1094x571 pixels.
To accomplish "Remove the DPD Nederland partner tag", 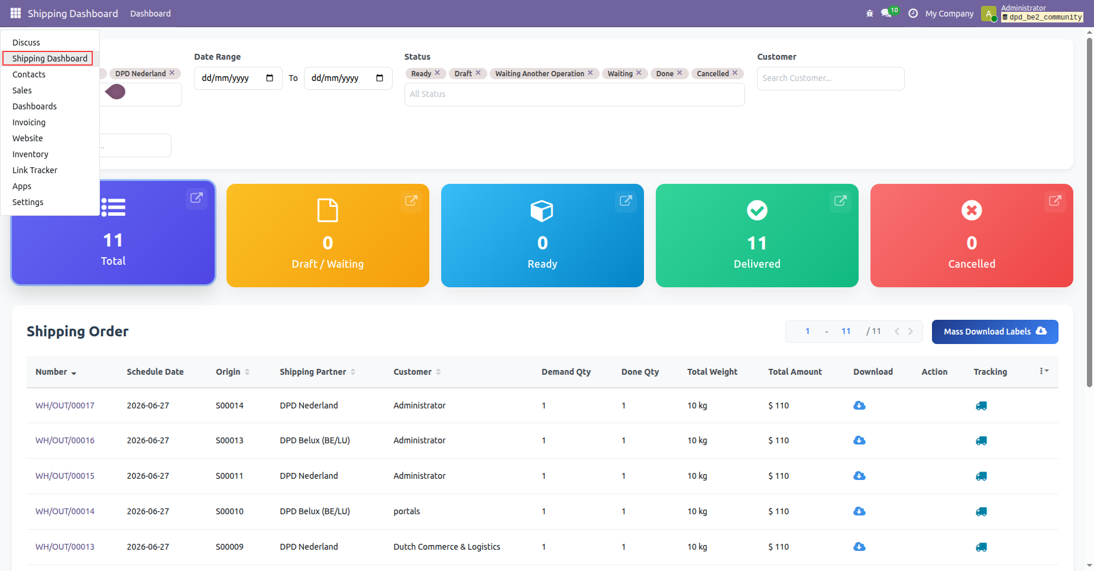I will pos(172,73).
